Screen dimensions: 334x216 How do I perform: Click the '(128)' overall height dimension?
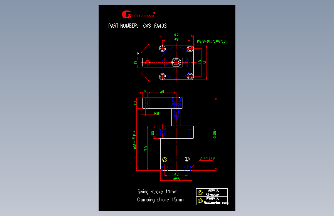pyautogui.click(x=215, y=134)
